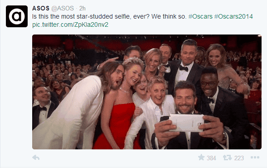Open the pic.twitter.com/ZpKla20nv2 link
The width and height of the screenshot is (267, 168).
coord(70,25)
